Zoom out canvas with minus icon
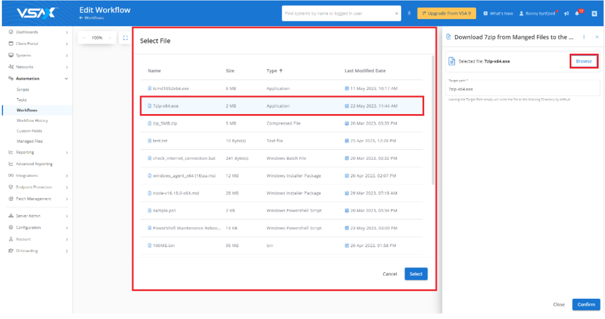This screenshot has width=605, height=319. (x=84, y=38)
